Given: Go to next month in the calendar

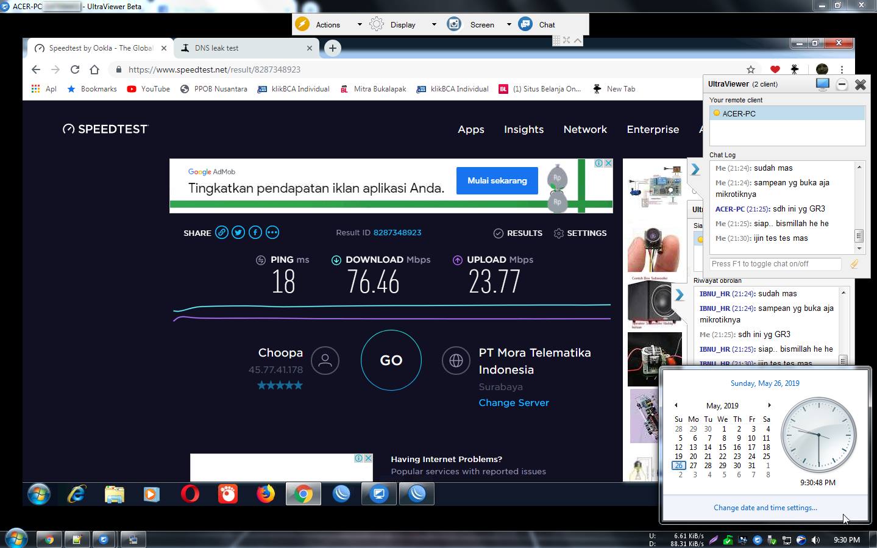Looking at the screenshot, I should [x=769, y=405].
